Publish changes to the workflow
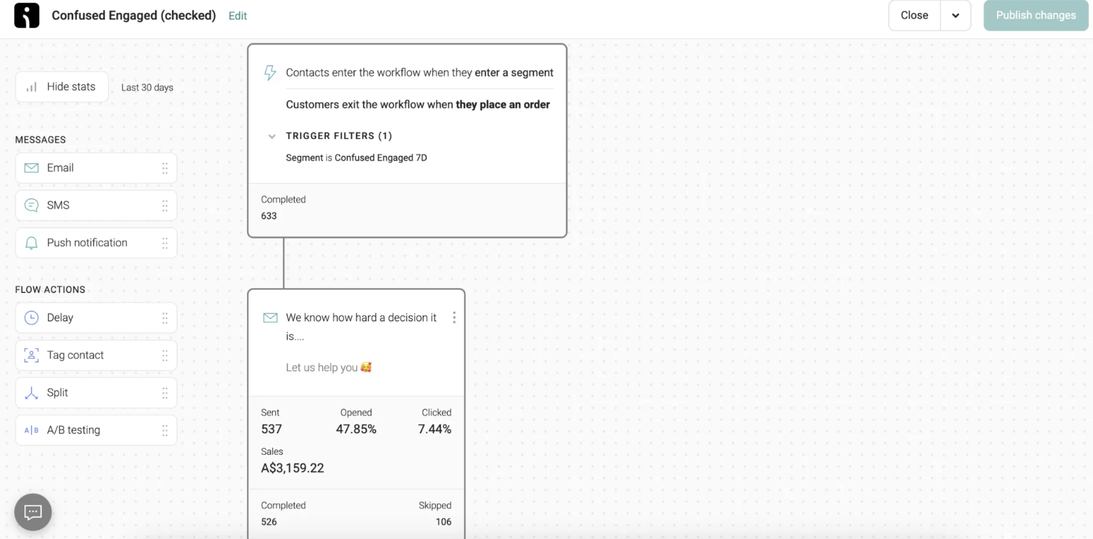The image size is (1093, 539). (x=1035, y=15)
